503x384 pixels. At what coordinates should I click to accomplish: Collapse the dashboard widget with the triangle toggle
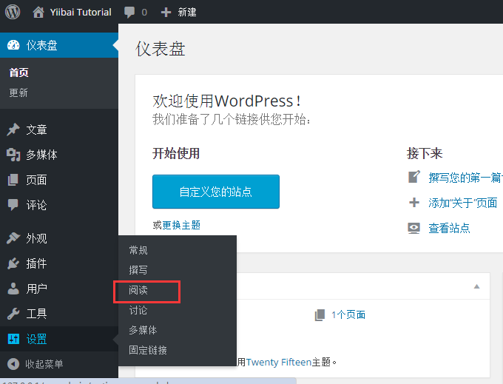476,286
